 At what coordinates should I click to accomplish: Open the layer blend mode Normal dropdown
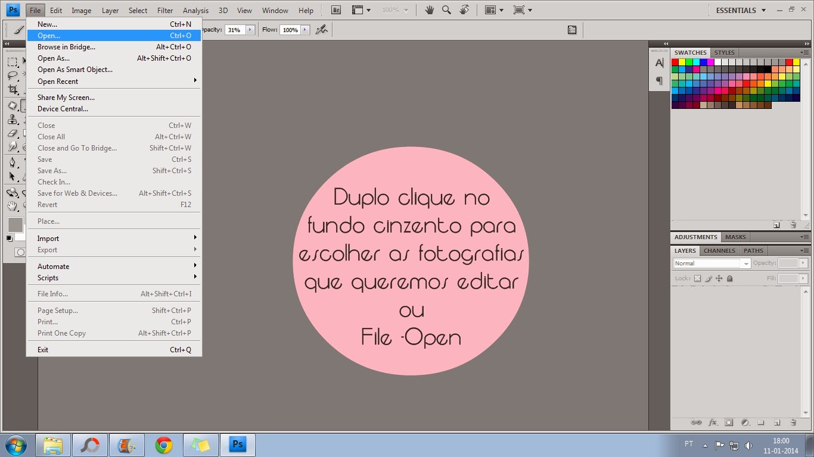click(712, 263)
